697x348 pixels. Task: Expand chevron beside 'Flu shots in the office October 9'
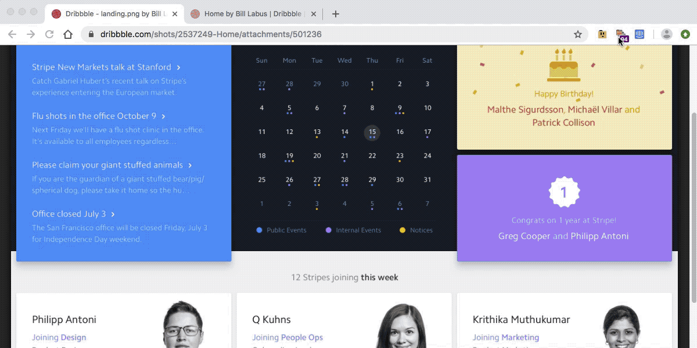pos(164,117)
